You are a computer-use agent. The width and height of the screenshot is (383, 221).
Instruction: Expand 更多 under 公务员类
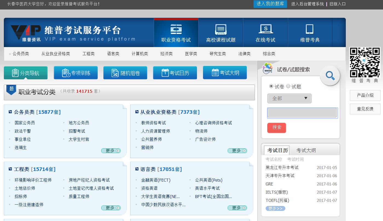pos(111,151)
